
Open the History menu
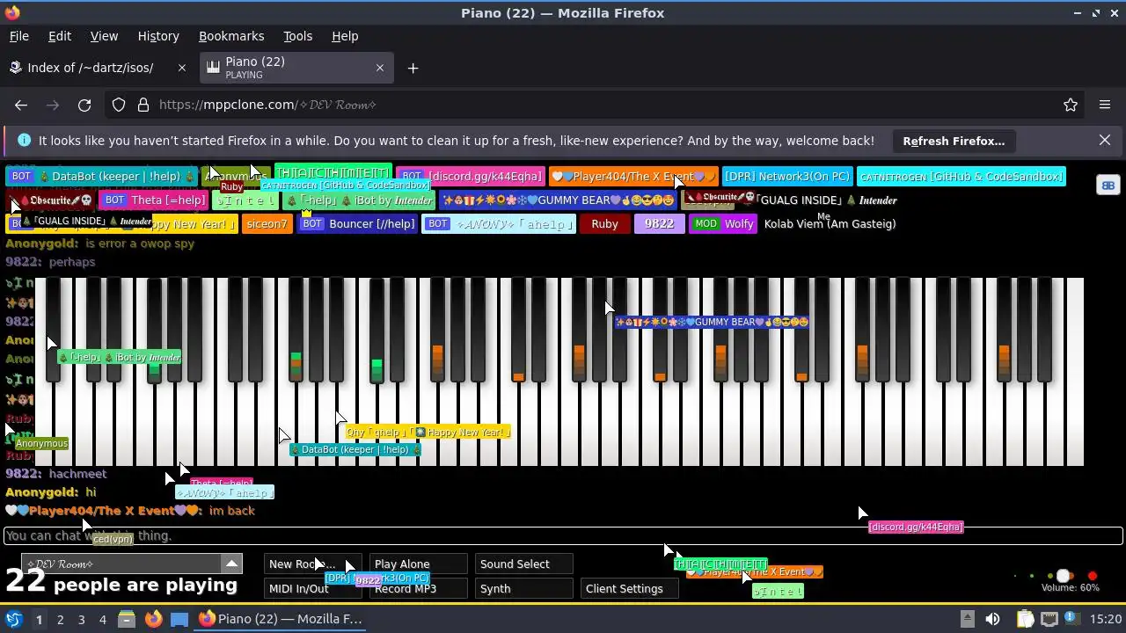point(158,36)
